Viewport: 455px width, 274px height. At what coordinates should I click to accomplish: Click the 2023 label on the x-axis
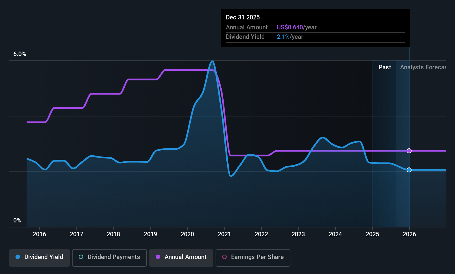[x=298, y=234]
